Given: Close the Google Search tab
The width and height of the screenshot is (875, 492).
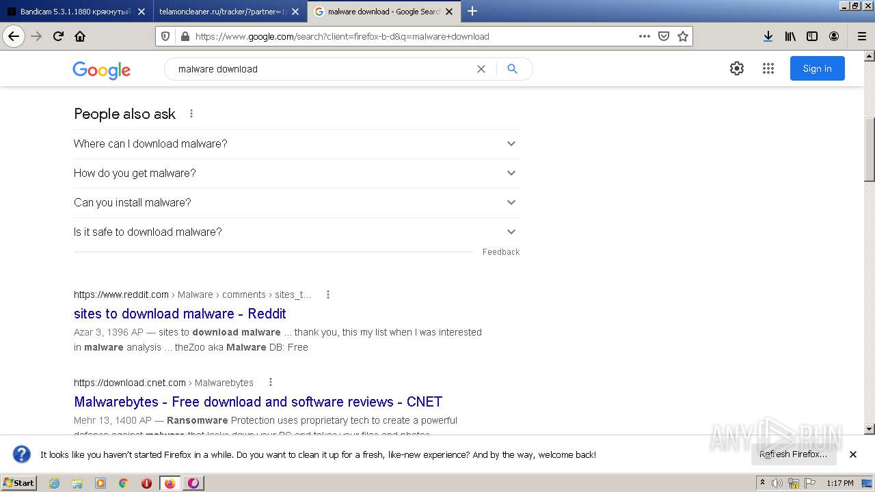Looking at the screenshot, I should coord(449,12).
